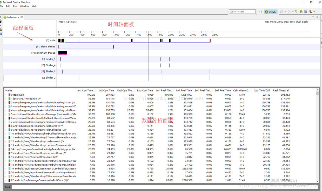Screen dimensions: 322x191
Task: Click blue color swatch of 0 (toplevel)
Action: point(9,95)
